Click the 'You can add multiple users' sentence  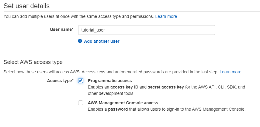(78, 16)
